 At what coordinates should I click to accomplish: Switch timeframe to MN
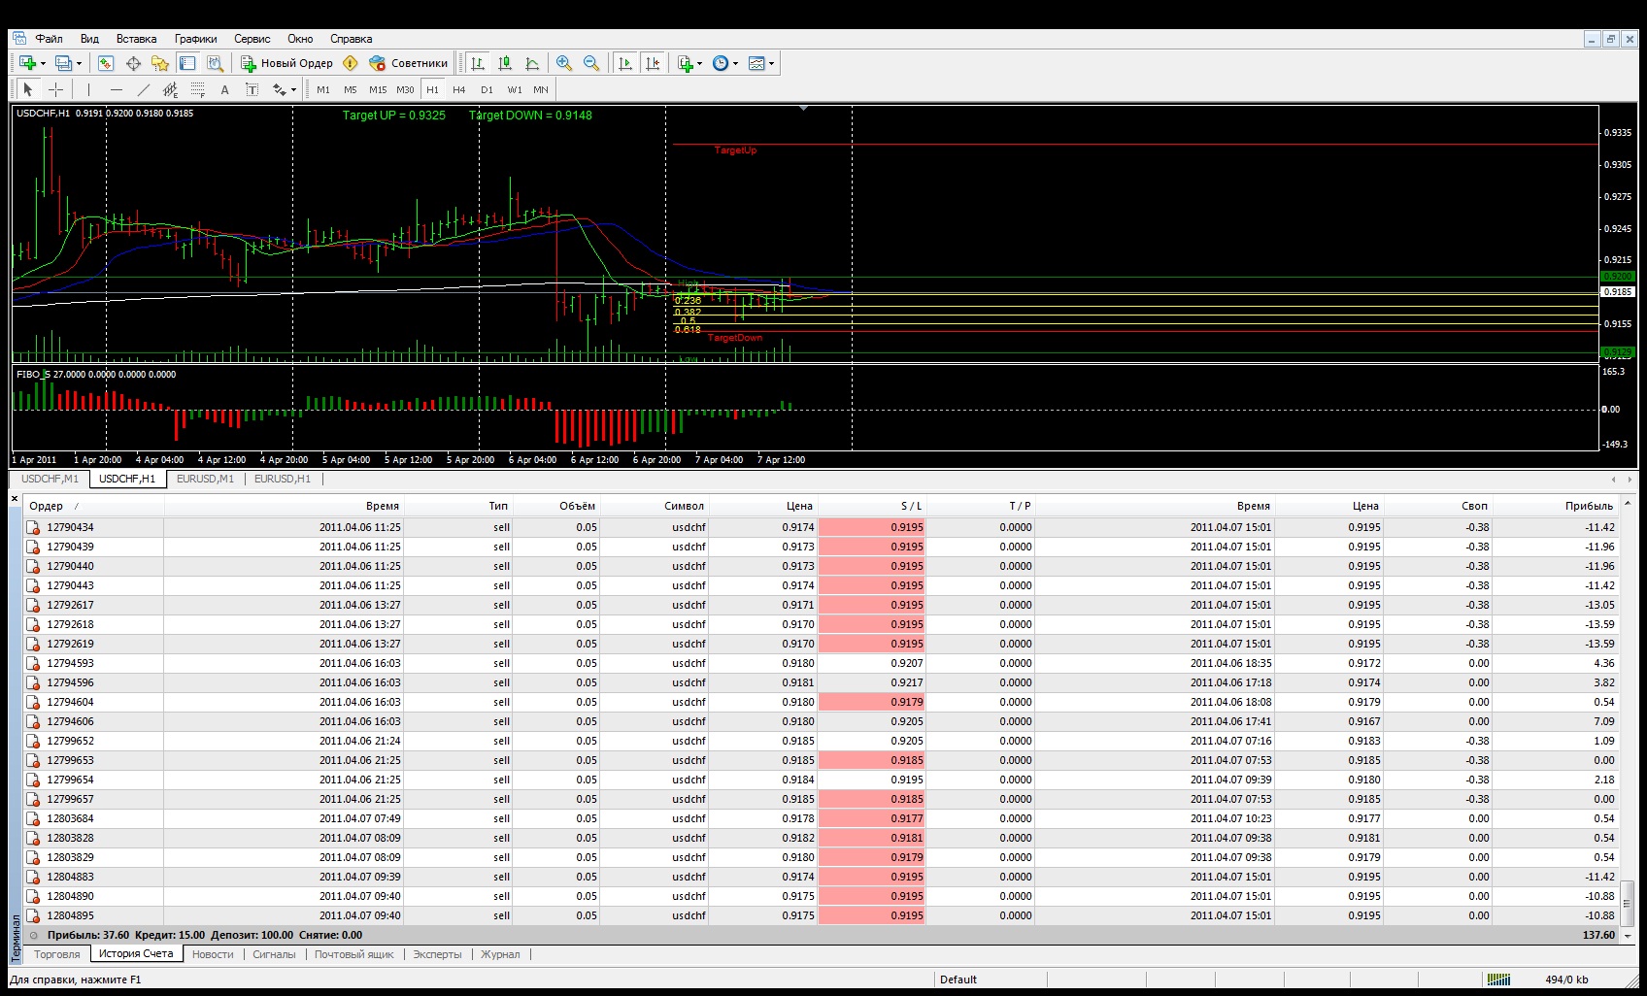pyautogui.click(x=541, y=89)
